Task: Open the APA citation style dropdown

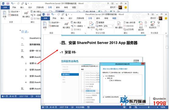Action: tap(112, 26)
